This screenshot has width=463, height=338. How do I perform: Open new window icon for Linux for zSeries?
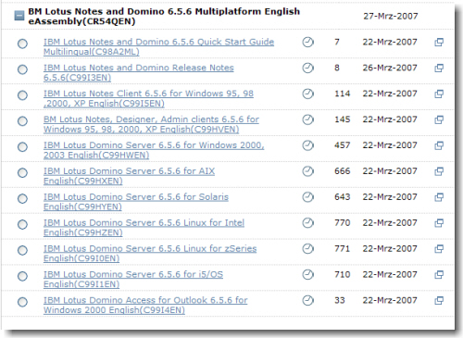click(439, 249)
